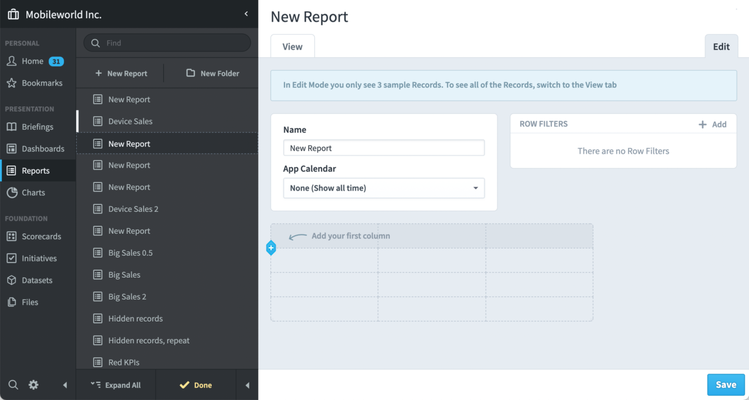Open the App Calendar dropdown
This screenshot has width=749, height=400.
click(384, 188)
